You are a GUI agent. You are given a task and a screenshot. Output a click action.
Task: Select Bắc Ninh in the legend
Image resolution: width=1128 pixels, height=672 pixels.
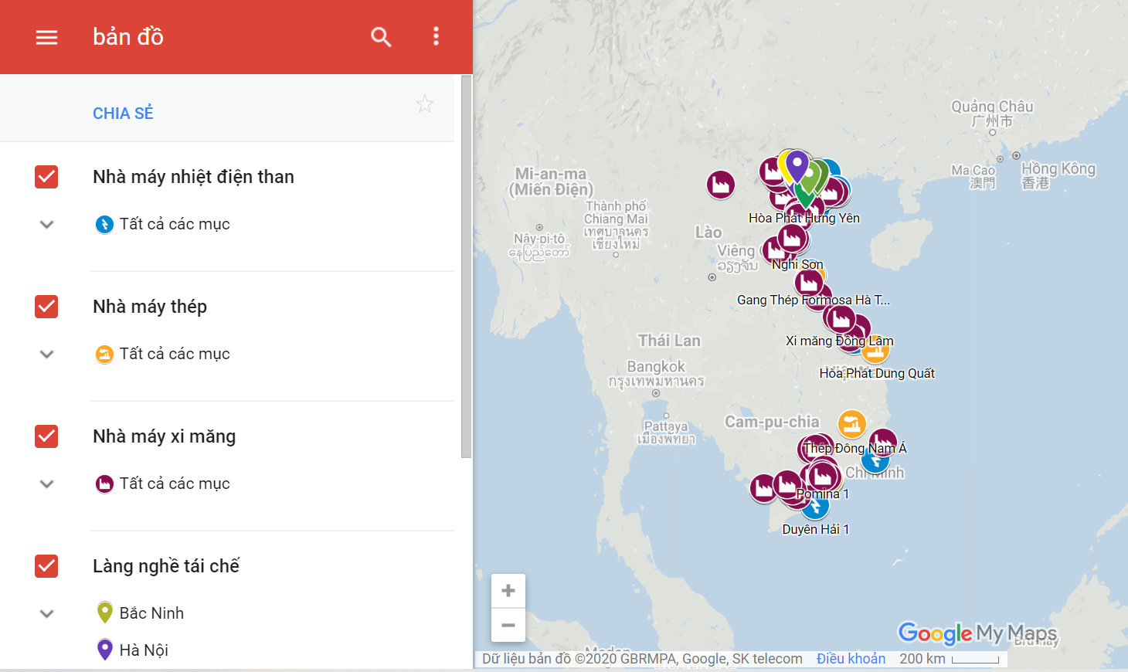[x=151, y=613]
